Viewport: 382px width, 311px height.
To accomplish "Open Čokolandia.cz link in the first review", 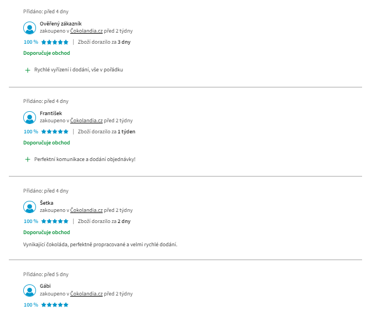I will coord(86,31).
